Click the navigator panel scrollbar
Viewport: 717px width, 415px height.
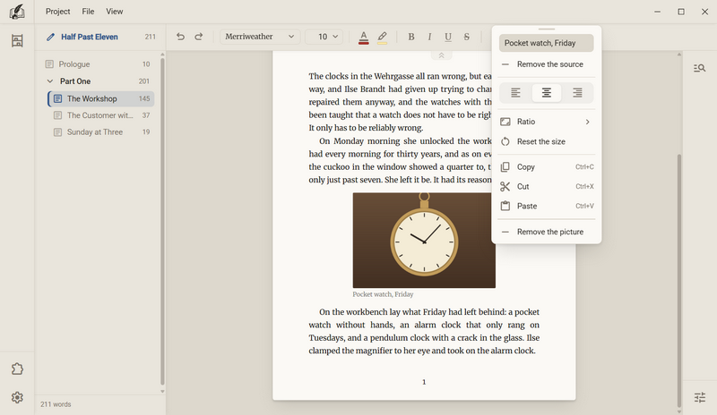(x=162, y=222)
